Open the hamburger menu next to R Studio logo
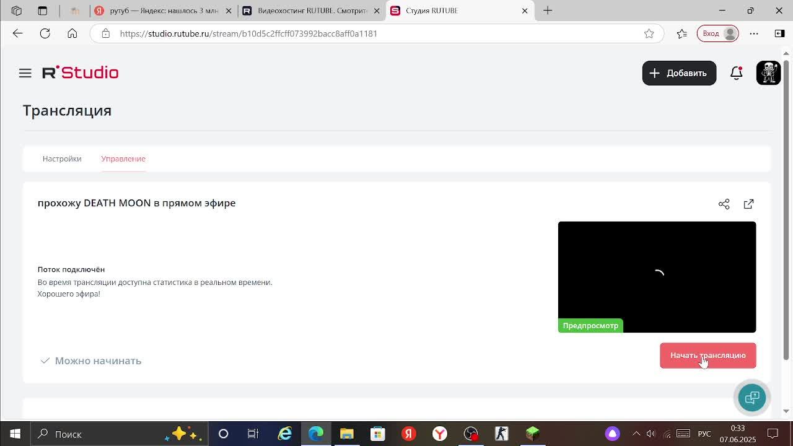 (25, 73)
